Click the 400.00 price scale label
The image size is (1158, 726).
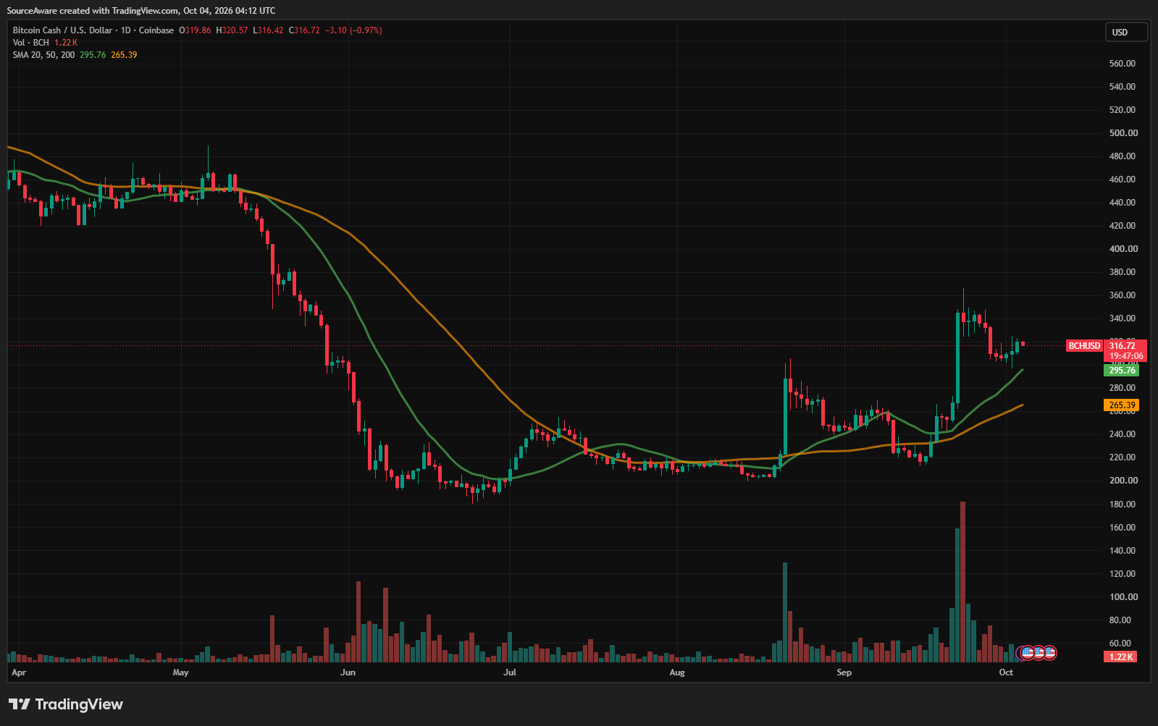(x=1123, y=249)
